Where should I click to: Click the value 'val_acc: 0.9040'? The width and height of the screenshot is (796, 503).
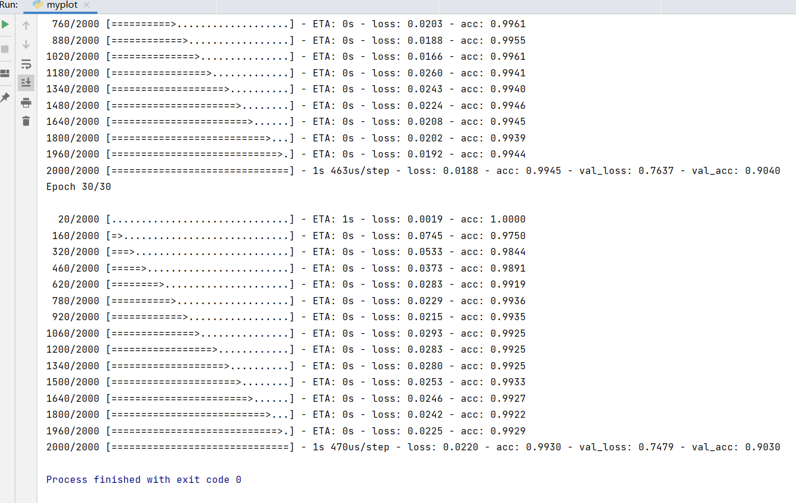pos(736,171)
